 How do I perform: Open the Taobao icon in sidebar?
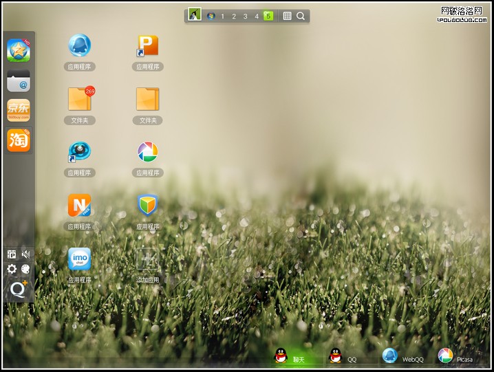[x=19, y=140]
